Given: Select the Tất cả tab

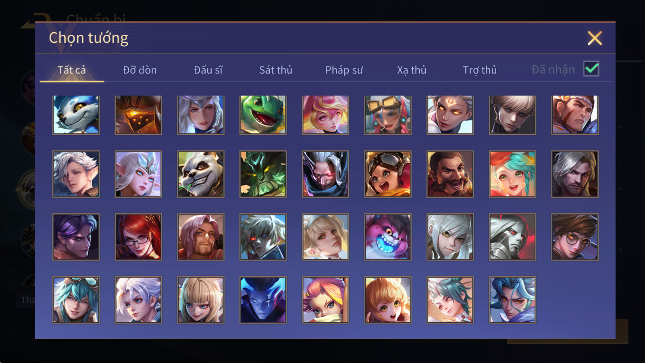Looking at the screenshot, I should pos(72,70).
